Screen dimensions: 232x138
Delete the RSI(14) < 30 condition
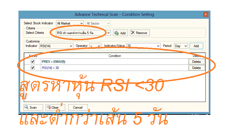pos(196,68)
